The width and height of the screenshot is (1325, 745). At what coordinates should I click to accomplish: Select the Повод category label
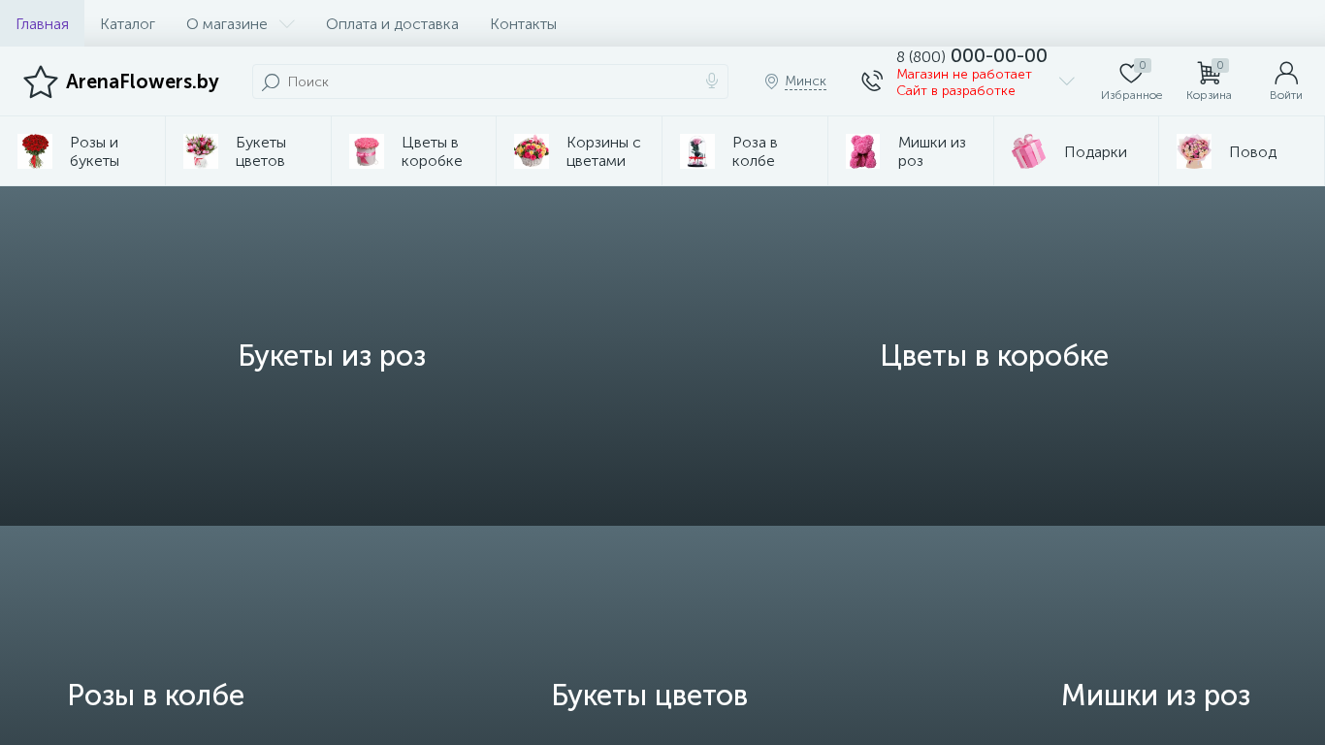(x=1252, y=152)
